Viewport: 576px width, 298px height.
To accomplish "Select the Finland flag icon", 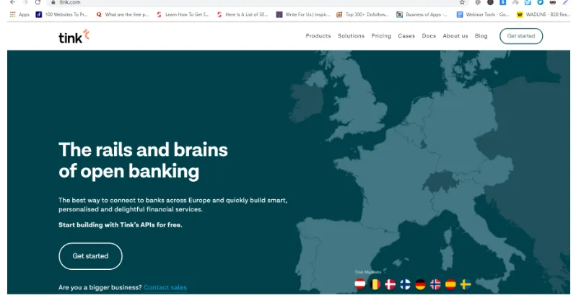I will pos(405,284).
